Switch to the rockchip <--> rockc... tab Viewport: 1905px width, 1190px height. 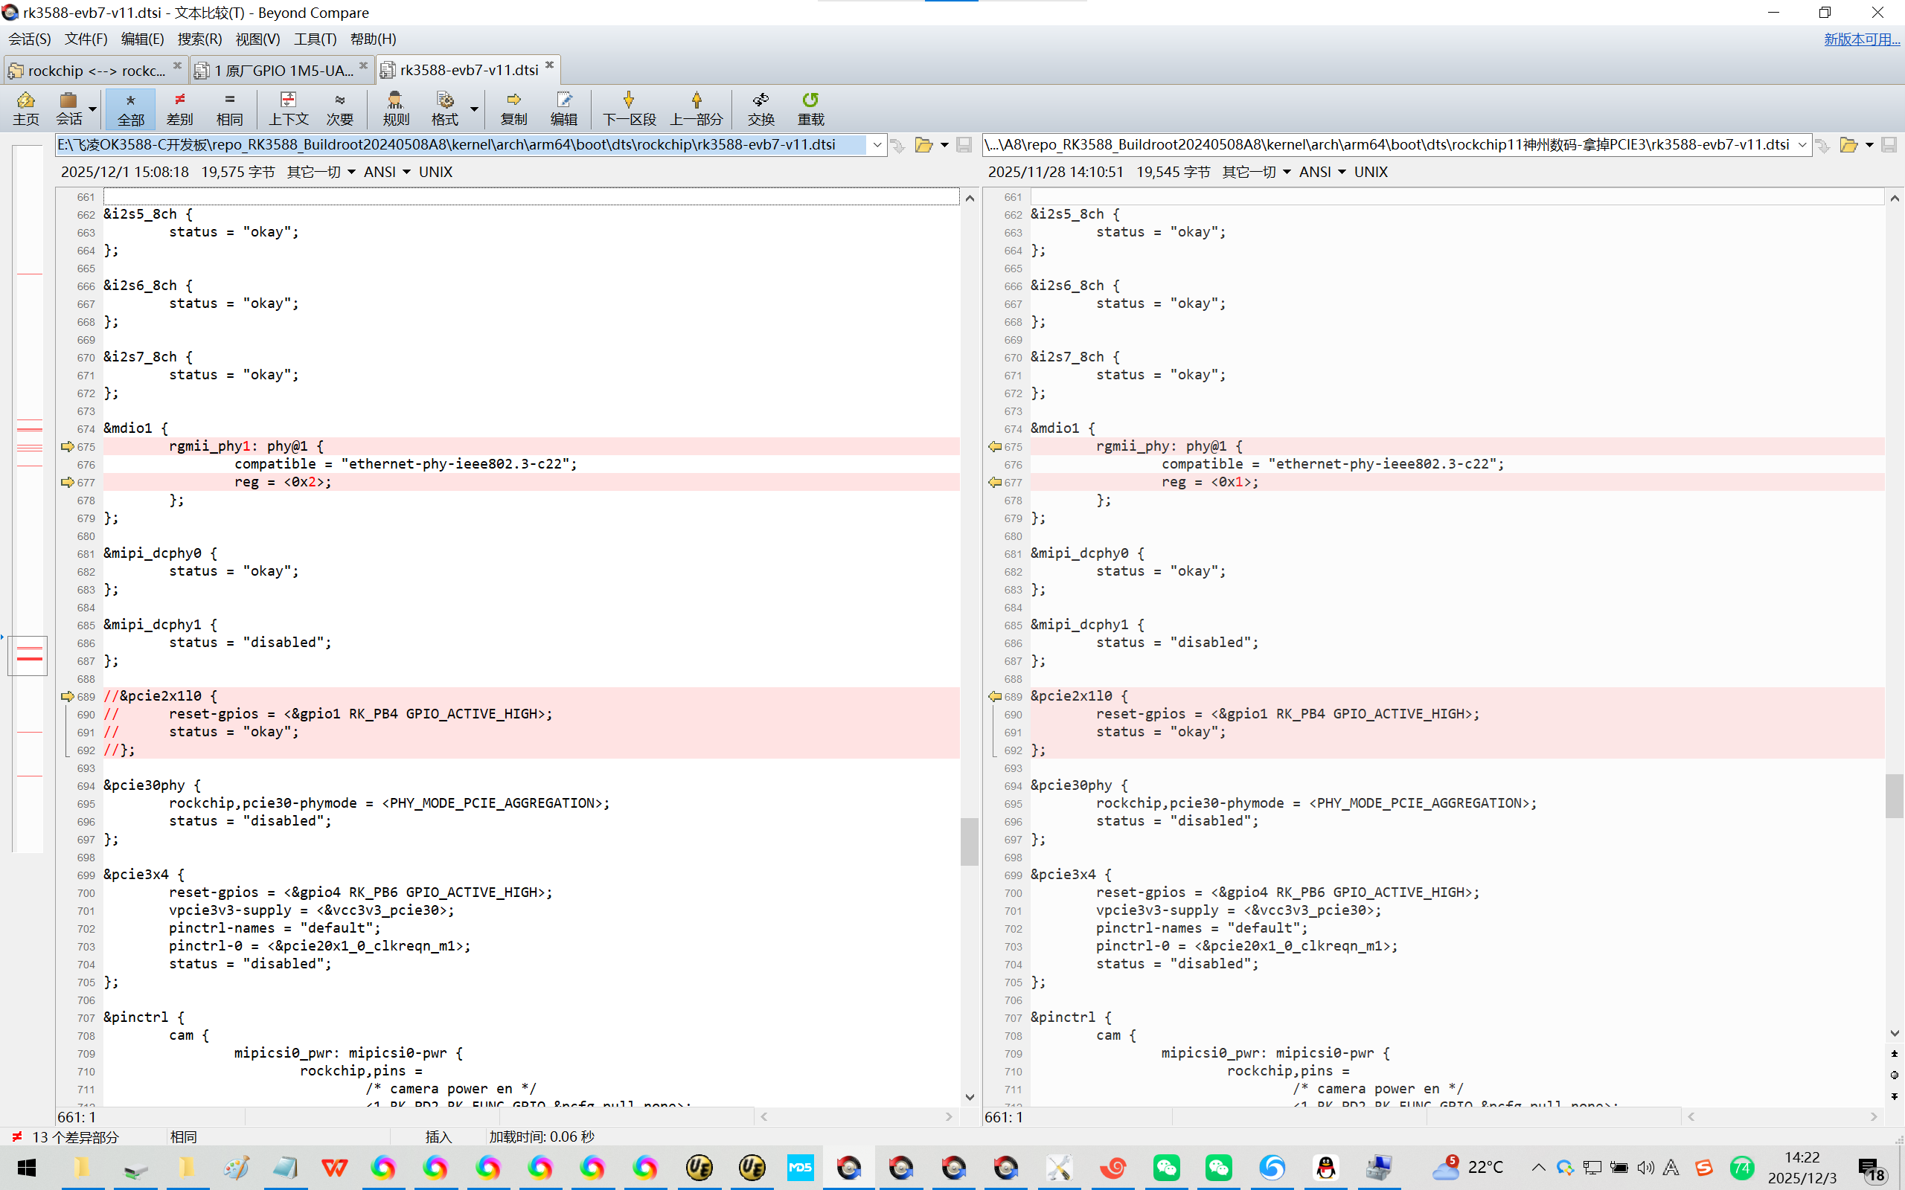(x=95, y=70)
